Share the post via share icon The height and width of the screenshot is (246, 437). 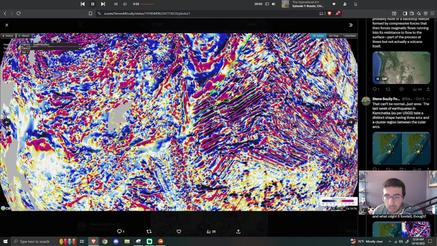238,232
